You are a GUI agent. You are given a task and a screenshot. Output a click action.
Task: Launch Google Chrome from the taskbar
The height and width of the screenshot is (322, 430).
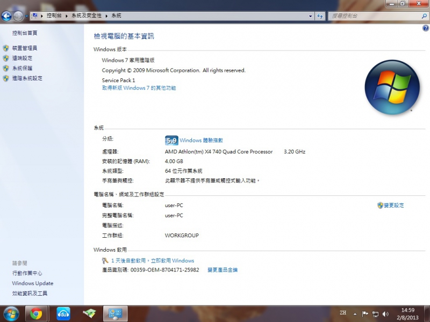(36, 313)
